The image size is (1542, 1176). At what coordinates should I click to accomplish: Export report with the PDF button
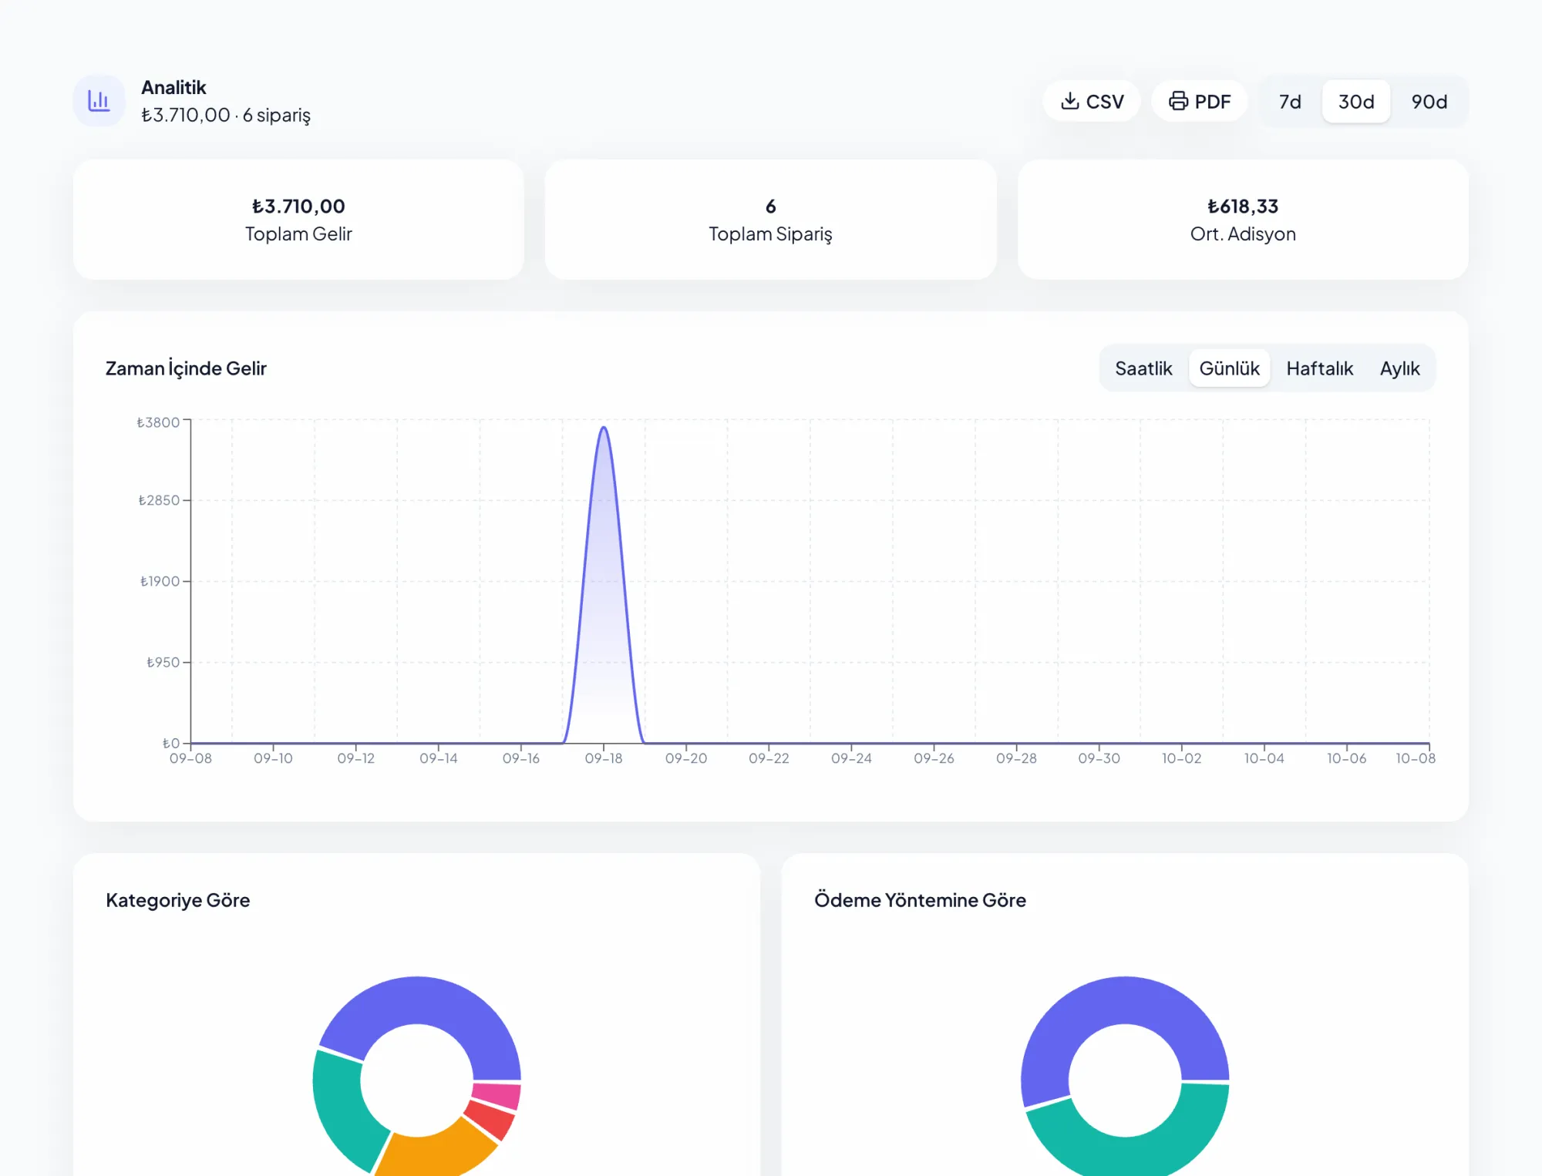tap(1199, 101)
